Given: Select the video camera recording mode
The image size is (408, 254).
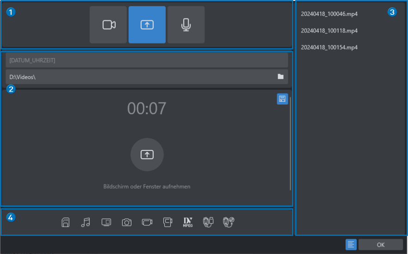Looking at the screenshot, I should coord(108,25).
